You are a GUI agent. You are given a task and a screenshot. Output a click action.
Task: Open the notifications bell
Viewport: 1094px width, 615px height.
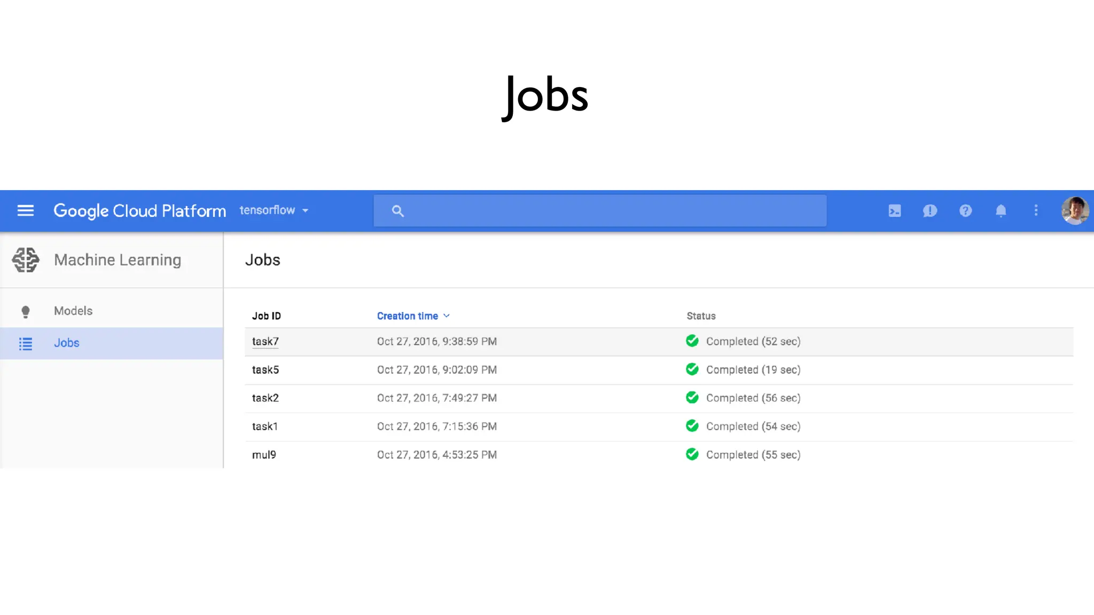pyautogui.click(x=1001, y=211)
